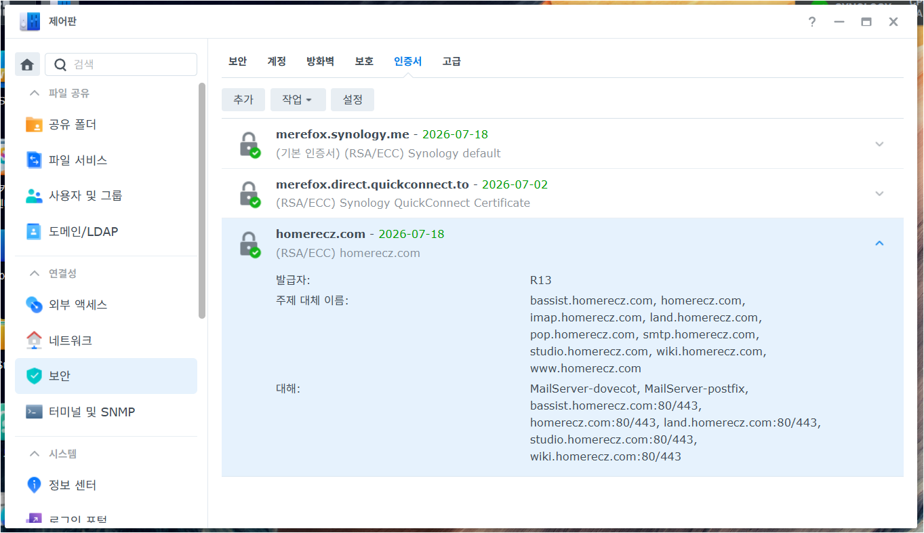
Task: Collapse the homerecz.com certificate details
Action: [879, 242]
